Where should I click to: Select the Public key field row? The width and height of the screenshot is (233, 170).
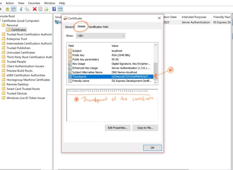point(110,55)
